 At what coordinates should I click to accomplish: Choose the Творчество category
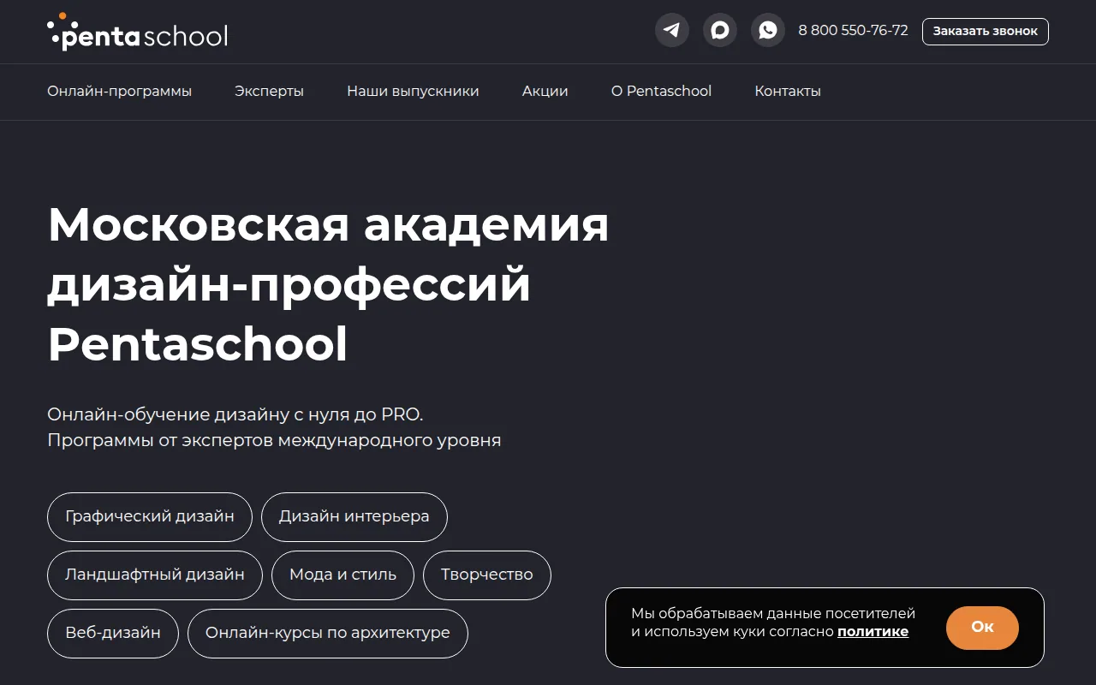pos(487,575)
